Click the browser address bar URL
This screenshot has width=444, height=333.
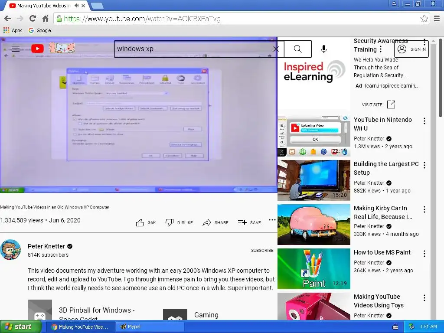pos(142,19)
